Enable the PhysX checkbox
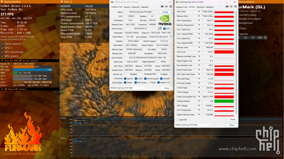Viewport: 284px width, 159px height. (149, 83)
